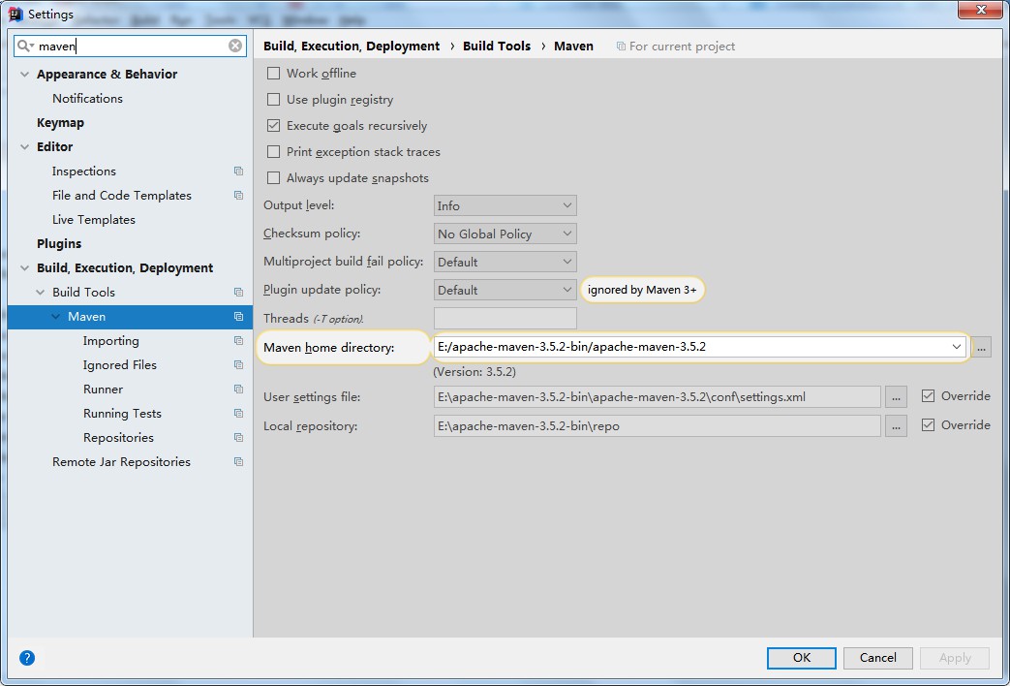This screenshot has width=1010, height=686.
Task: Select Live Templates settings
Action: click(94, 220)
